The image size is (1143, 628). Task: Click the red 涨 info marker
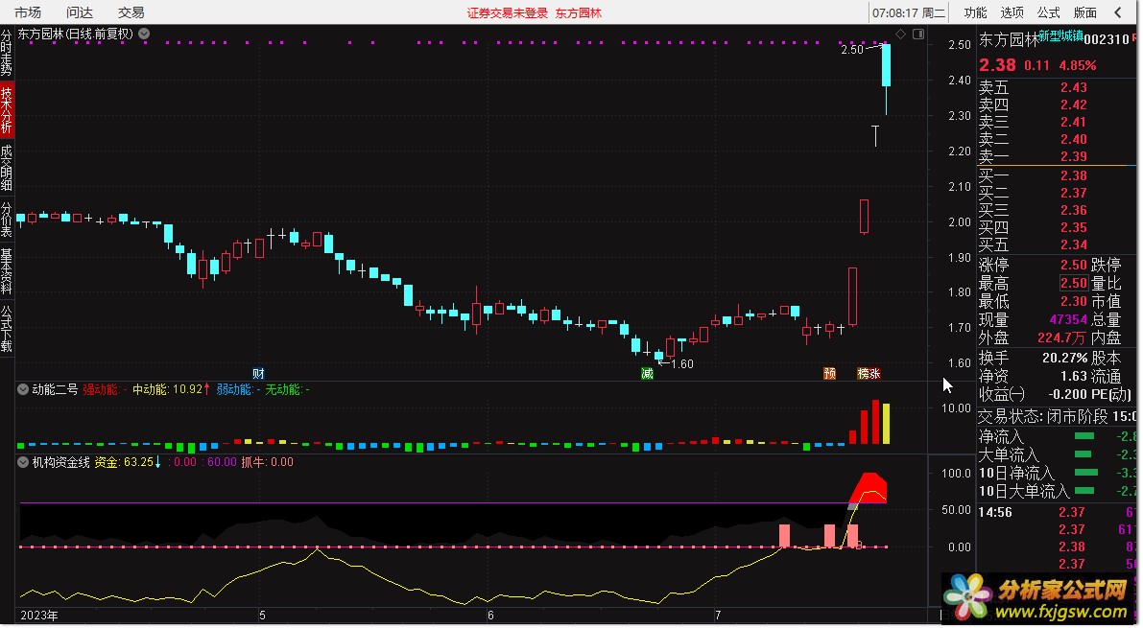click(874, 374)
